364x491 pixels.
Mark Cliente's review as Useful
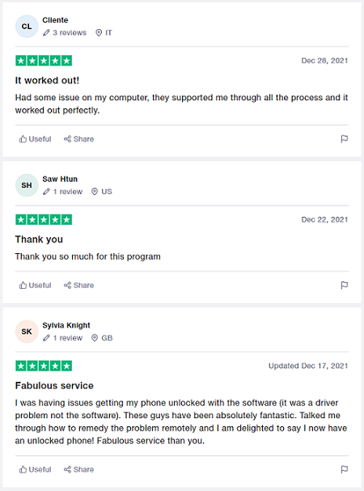click(35, 138)
